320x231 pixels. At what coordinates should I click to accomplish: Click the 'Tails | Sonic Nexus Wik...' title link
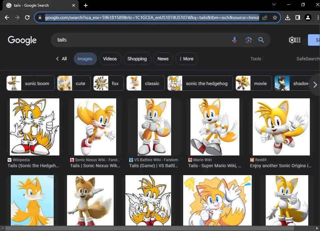point(95,166)
